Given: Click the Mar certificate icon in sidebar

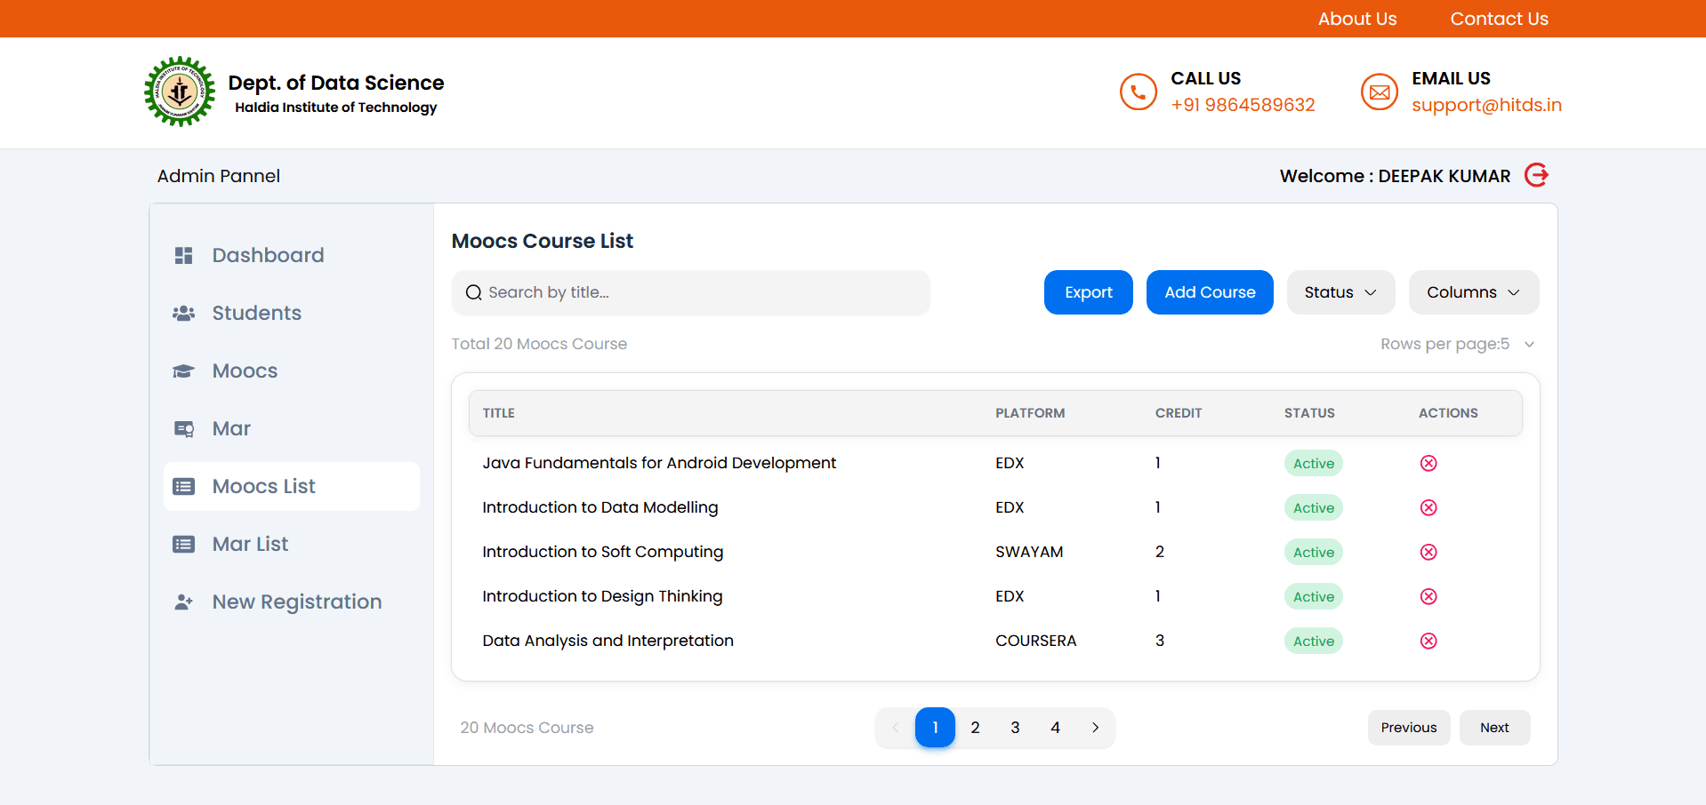Looking at the screenshot, I should pos(183,429).
